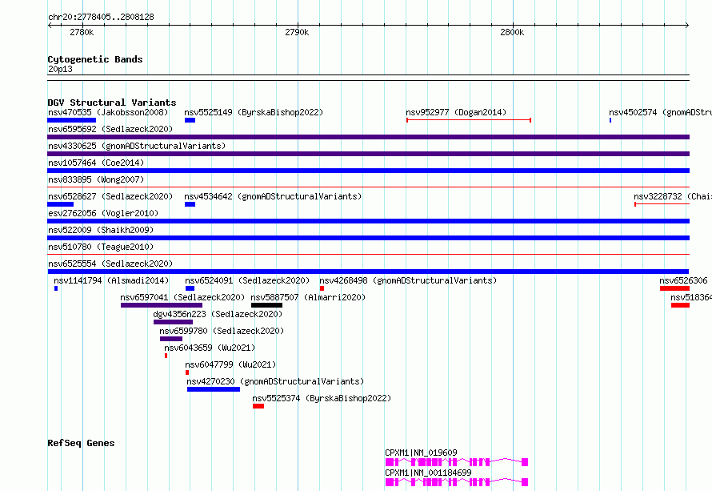This screenshot has width=712, height=491.
Task: Select the purple bar of nsv6595692
Action: pyautogui.click(x=368, y=137)
